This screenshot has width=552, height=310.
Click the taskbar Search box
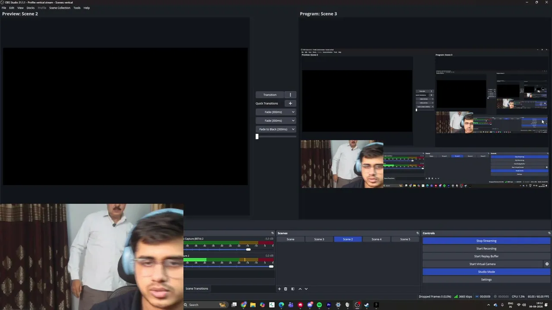tap(205, 305)
